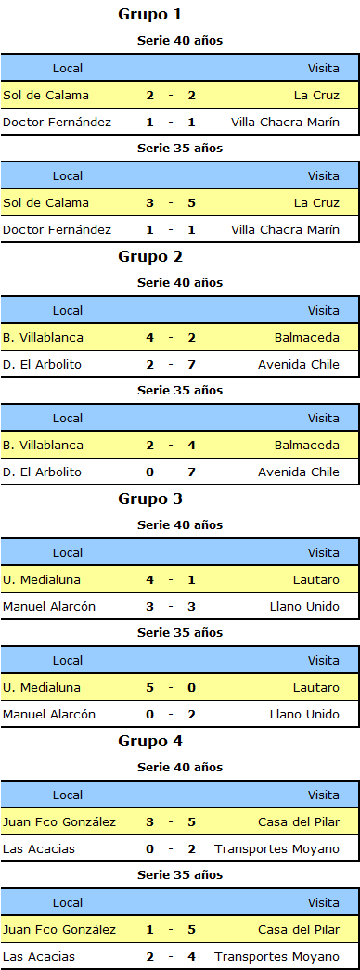Image resolution: width=360 pixels, height=970 pixels.
Task: Click B. Villablanca in Grupo 2 Serie 40 años
Action: pos(43,338)
